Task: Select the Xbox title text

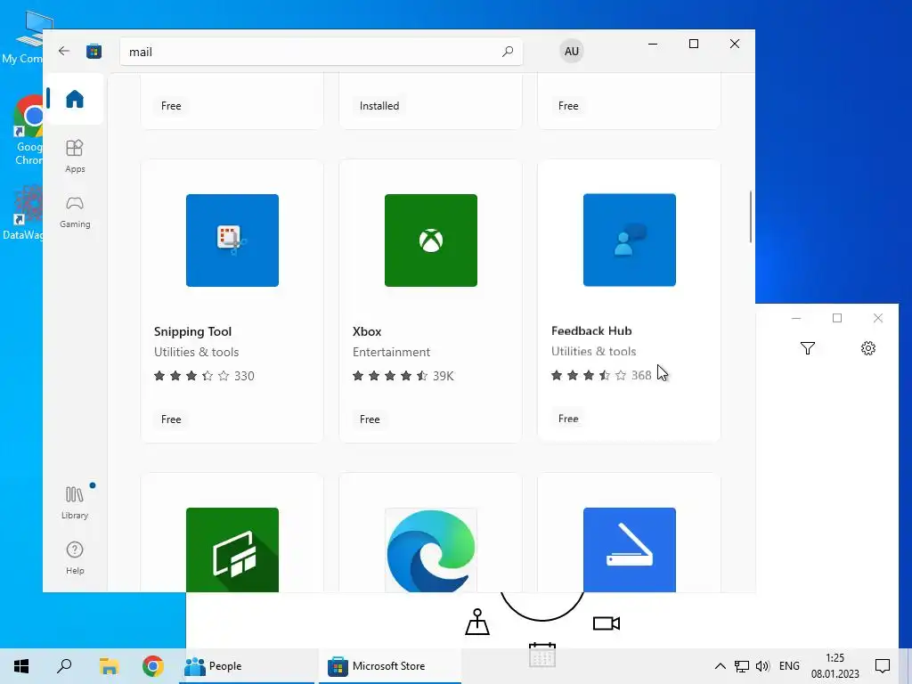Action: (x=367, y=331)
